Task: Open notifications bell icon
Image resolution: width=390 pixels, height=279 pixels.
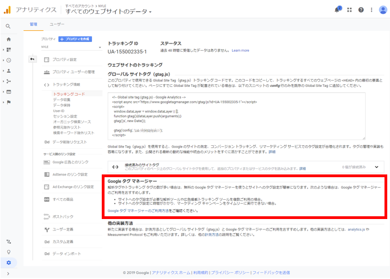Action: pos(338,10)
